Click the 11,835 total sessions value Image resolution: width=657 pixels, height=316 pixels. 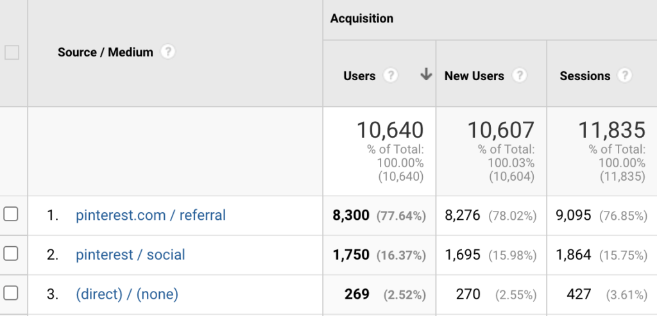click(612, 130)
